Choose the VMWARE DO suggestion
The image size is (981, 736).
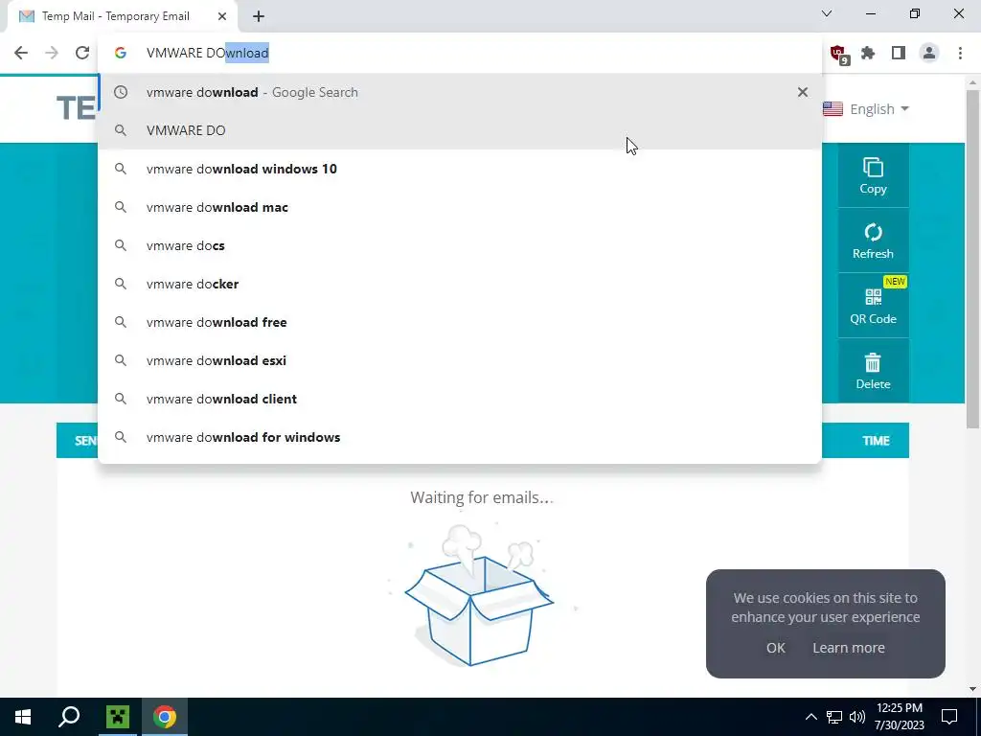[459, 130]
